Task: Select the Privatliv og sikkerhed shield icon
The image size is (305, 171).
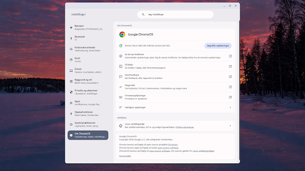Action: [x=71, y=92]
